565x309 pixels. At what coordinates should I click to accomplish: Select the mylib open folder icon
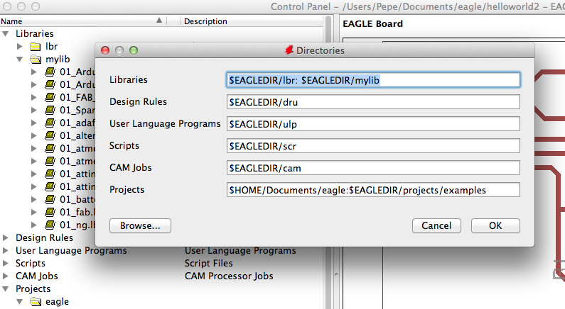pyautogui.click(x=36, y=60)
